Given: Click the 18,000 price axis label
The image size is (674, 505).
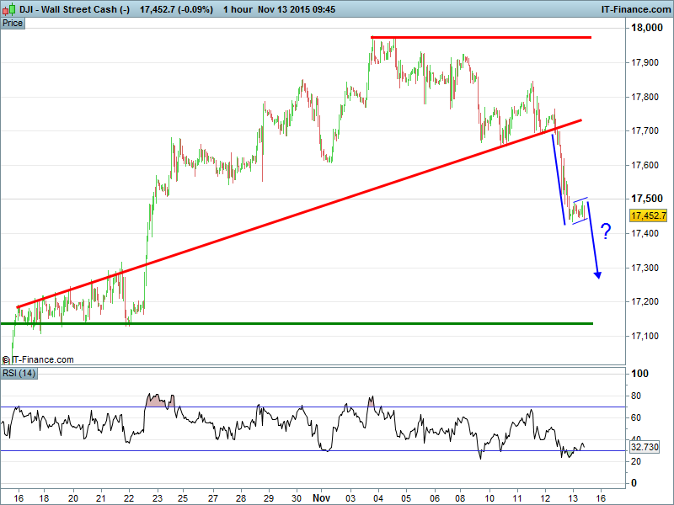Looking at the screenshot, I should [x=649, y=29].
